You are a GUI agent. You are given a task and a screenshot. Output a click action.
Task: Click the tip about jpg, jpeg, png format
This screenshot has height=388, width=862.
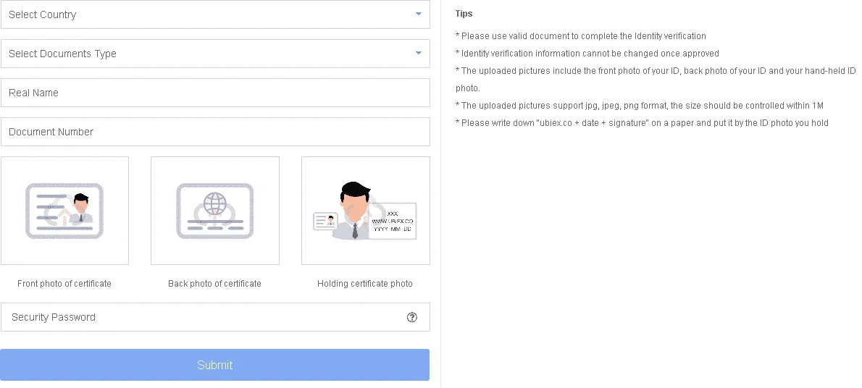(x=640, y=106)
